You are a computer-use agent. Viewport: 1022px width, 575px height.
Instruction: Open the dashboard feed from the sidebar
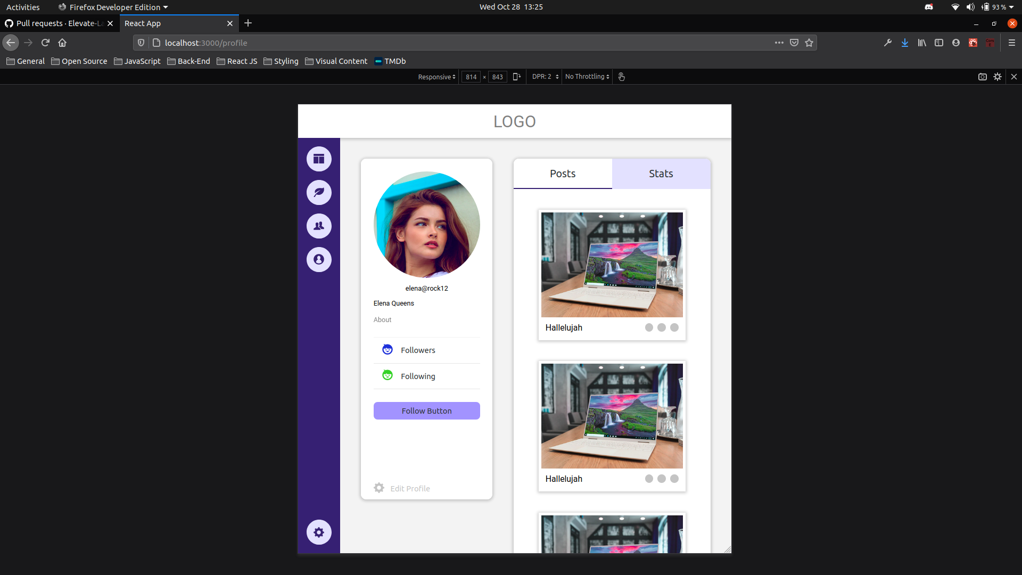coord(319,159)
